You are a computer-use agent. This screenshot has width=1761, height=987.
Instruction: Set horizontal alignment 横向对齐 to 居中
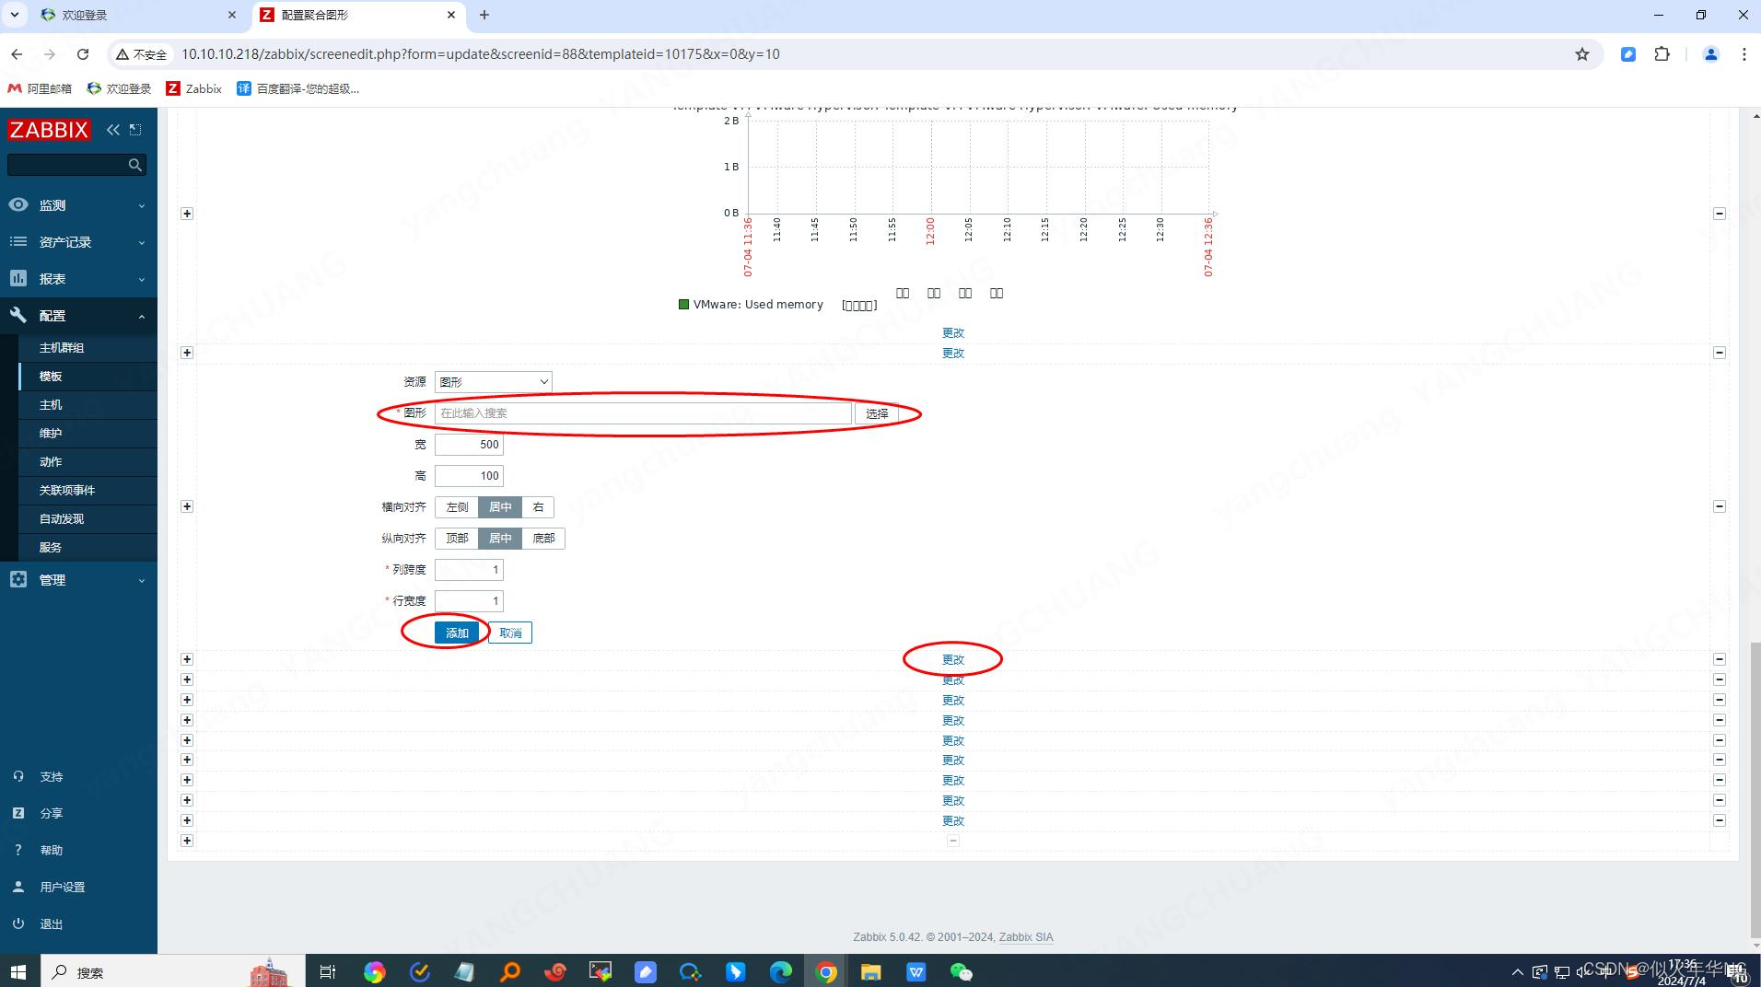[500, 507]
